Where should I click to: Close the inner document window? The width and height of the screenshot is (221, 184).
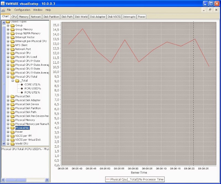tap(216, 10)
